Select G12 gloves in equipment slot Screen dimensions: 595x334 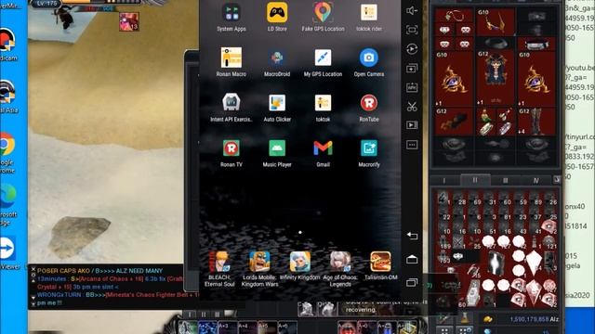[454, 122]
